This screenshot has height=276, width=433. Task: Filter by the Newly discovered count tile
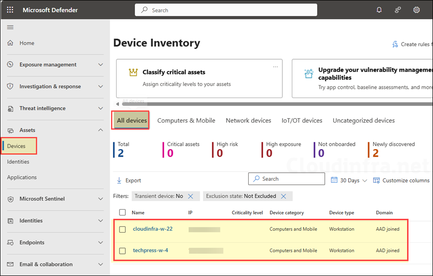pos(391,150)
